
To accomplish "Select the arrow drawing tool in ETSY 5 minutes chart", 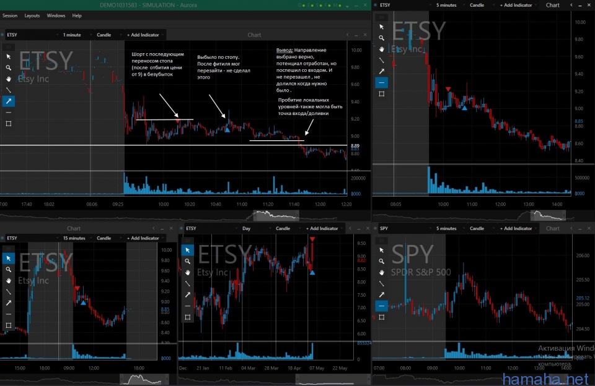I will point(381,71).
